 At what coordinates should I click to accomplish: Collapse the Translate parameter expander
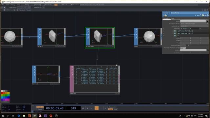tap(163, 29)
